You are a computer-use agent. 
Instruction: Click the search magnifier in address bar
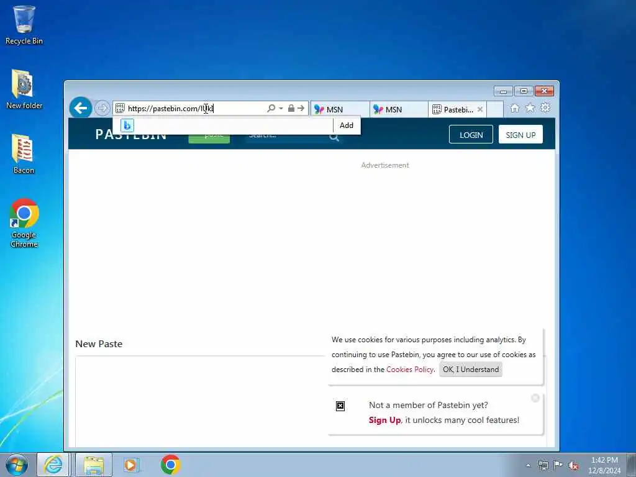tap(271, 108)
